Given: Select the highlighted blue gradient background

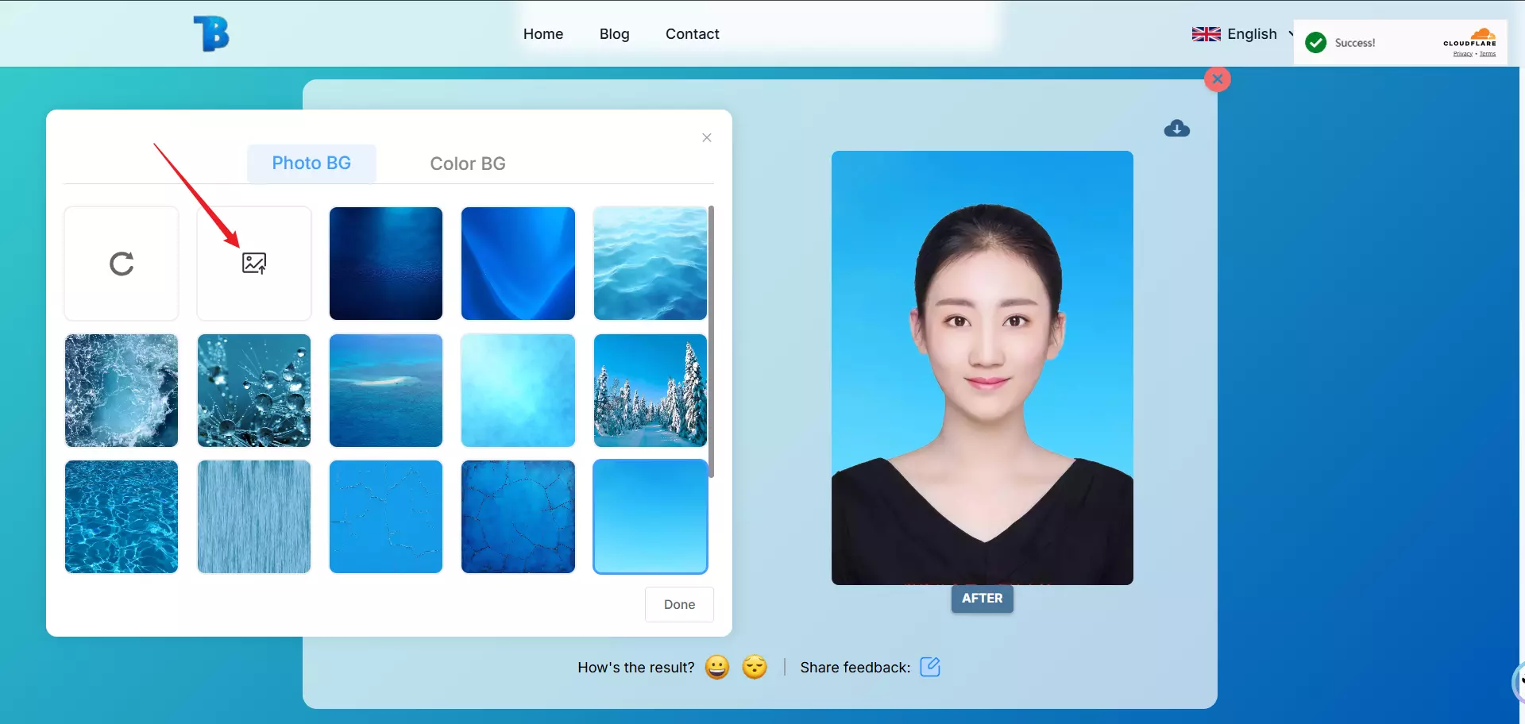Looking at the screenshot, I should [x=651, y=517].
